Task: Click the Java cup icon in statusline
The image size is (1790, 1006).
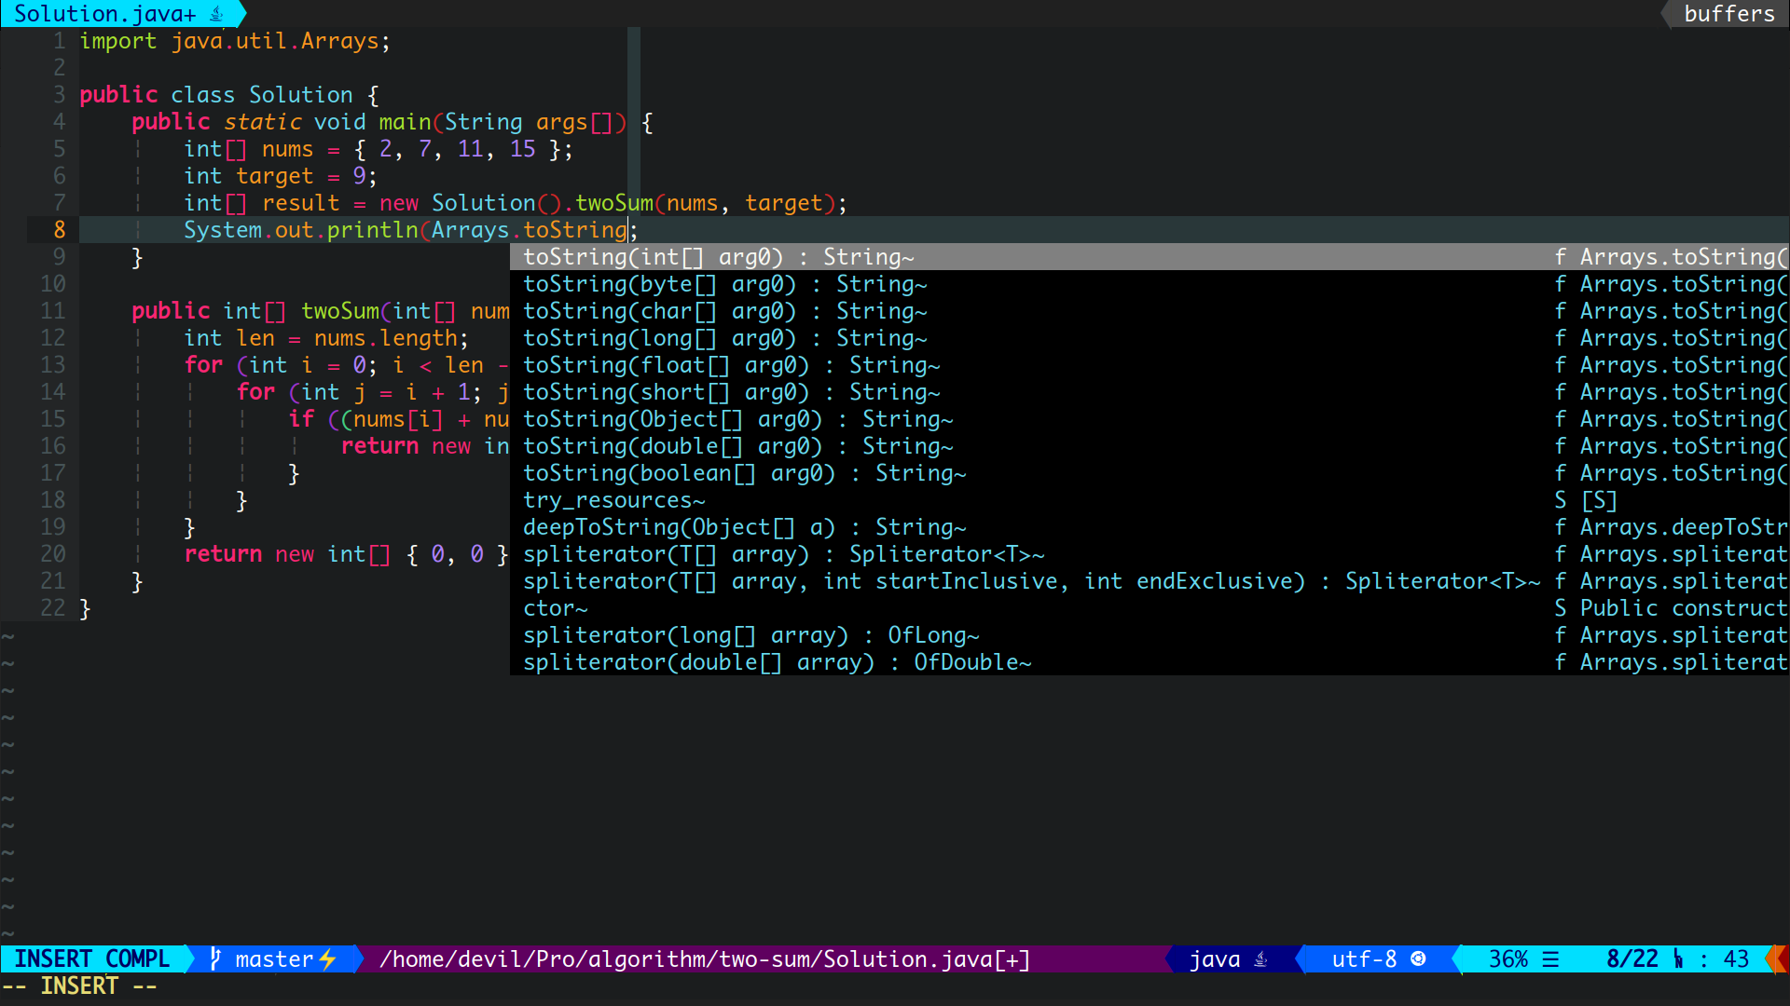Action: tap(1260, 958)
